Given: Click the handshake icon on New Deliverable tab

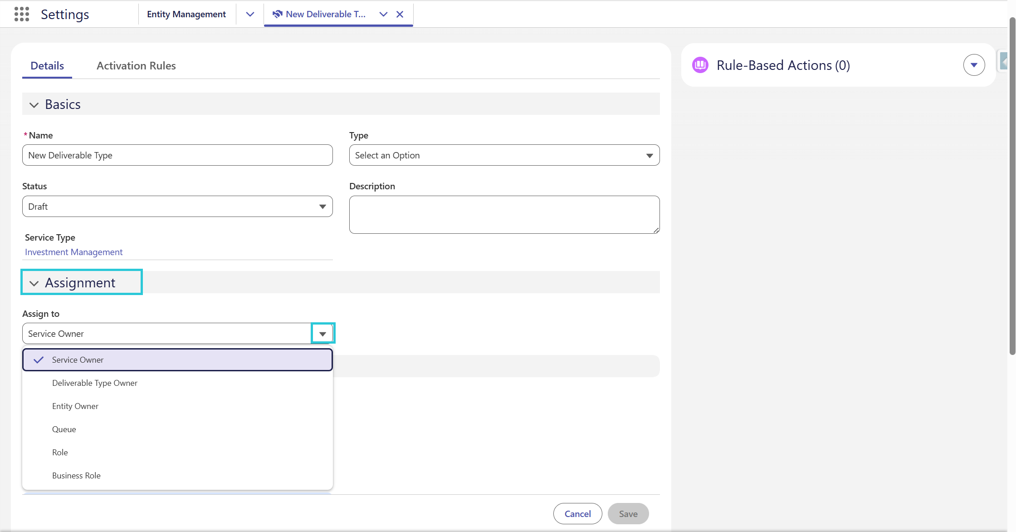Looking at the screenshot, I should pyautogui.click(x=277, y=14).
